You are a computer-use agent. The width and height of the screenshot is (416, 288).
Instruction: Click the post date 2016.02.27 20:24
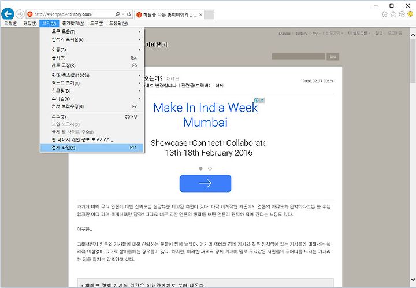[318, 81]
